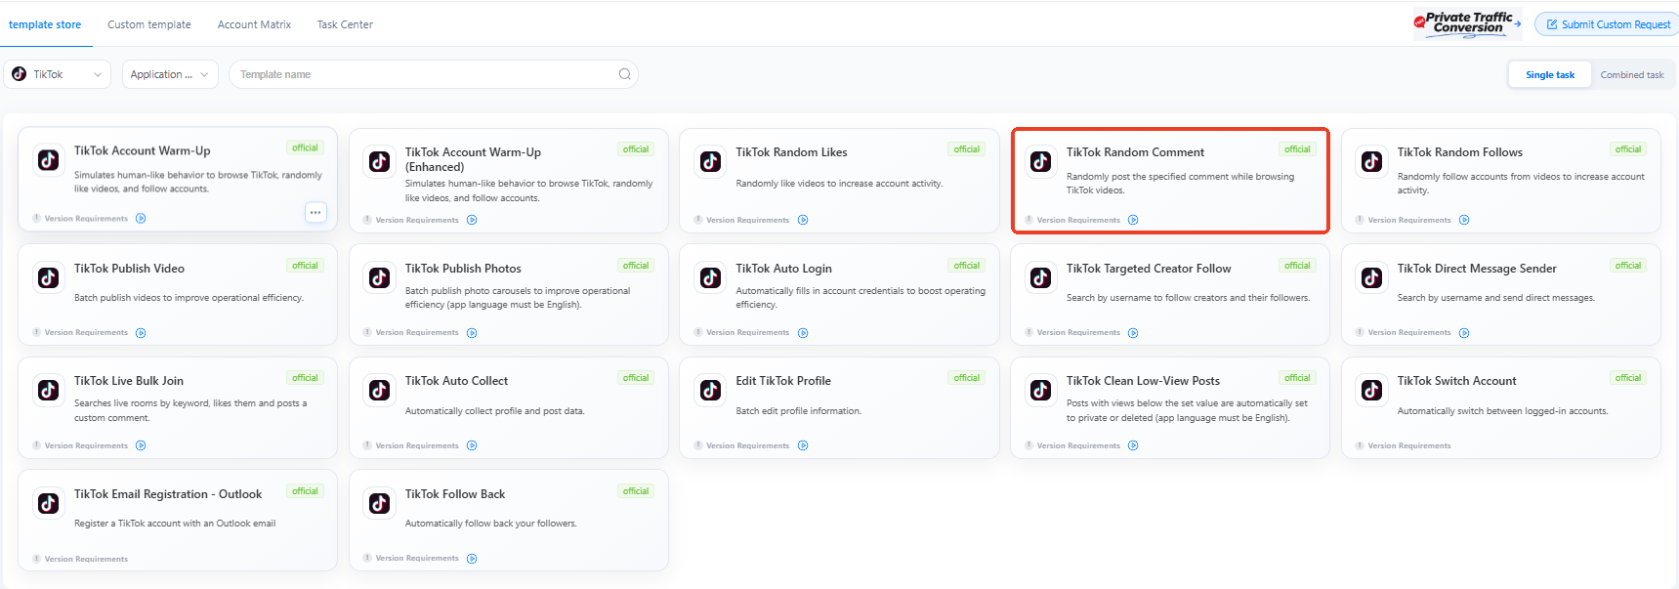Click 'Batch edit profile information.' description
Viewport: 1679px width, 589px height.
pos(798,411)
